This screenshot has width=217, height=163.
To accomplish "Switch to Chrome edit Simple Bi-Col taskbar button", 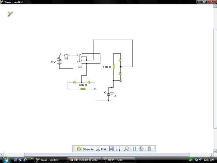I will (x=85, y=160).
